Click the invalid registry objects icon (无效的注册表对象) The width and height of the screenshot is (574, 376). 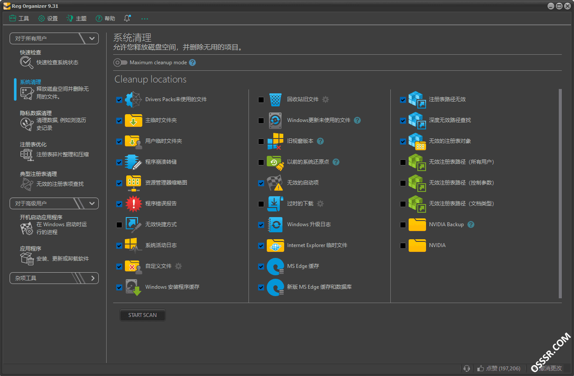click(x=417, y=141)
